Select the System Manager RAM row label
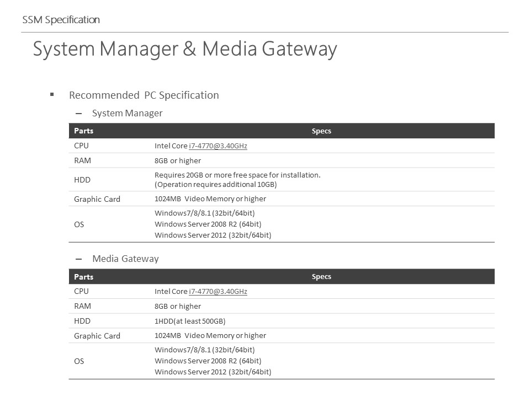The width and height of the screenshot is (530, 397). click(x=82, y=160)
